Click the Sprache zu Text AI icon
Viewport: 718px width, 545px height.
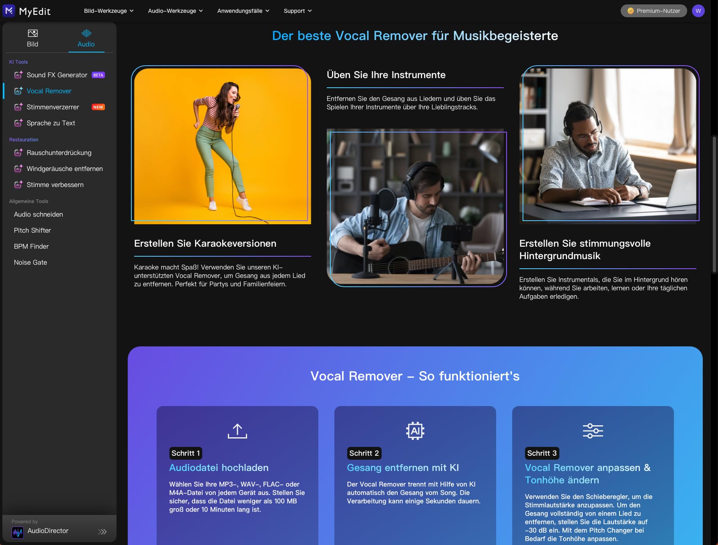coord(18,123)
